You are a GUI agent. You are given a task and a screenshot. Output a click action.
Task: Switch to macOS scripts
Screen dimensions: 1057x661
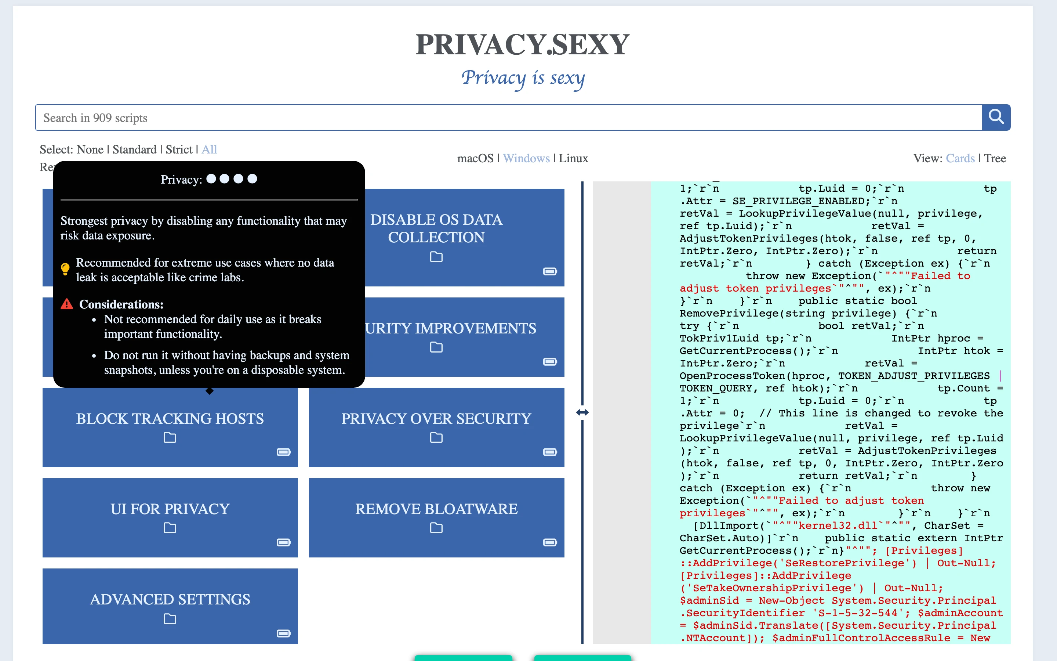475,158
